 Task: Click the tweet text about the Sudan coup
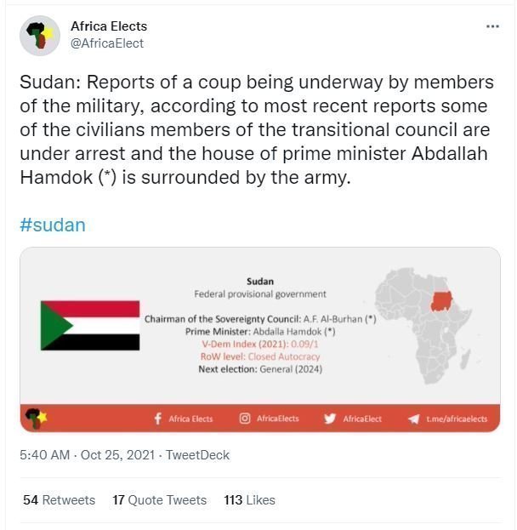pos(257,130)
